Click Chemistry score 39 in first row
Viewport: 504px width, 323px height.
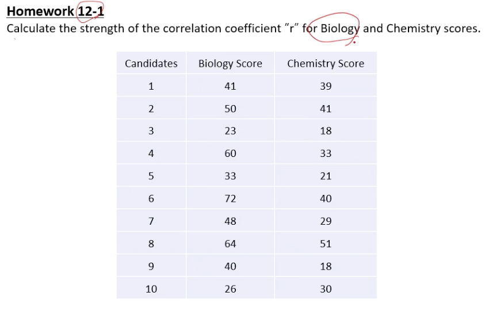(326, 86)
